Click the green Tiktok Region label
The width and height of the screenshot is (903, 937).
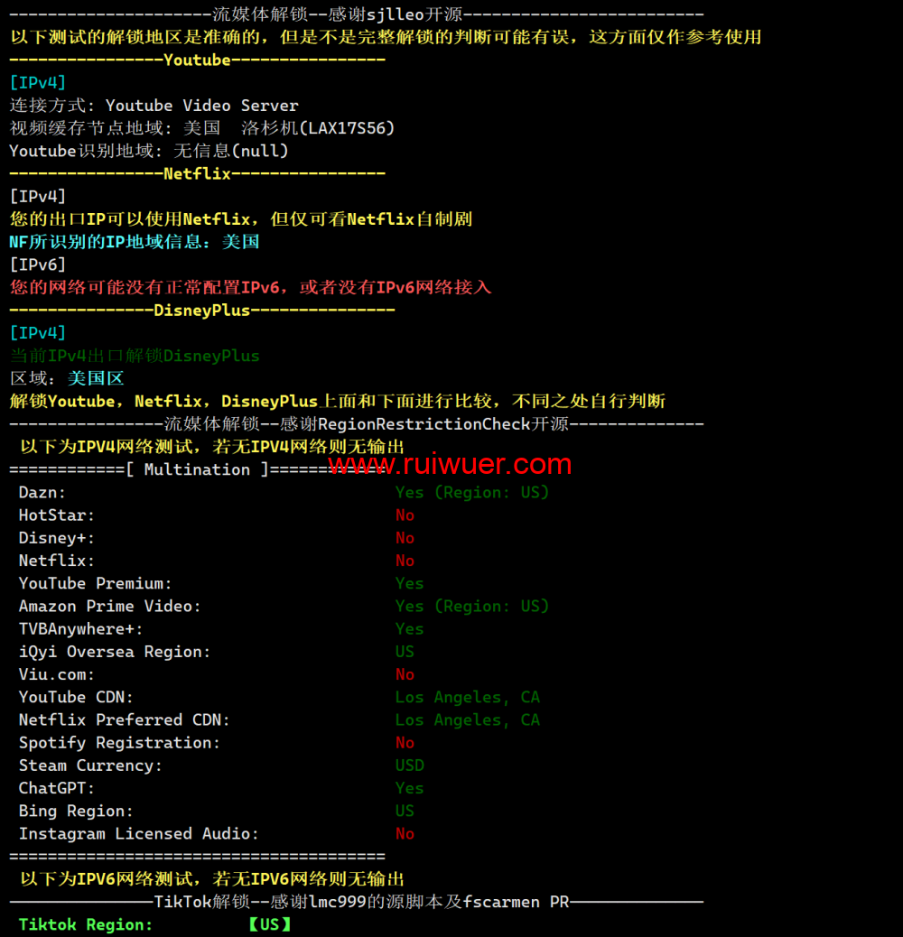coord(86,924)
